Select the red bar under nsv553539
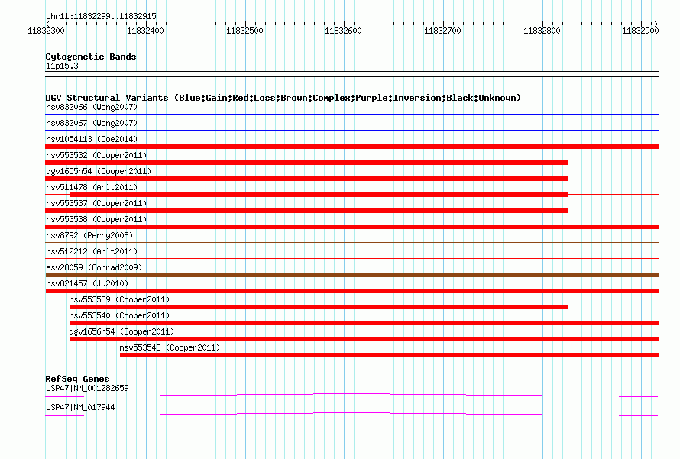This screenshot has height=459, width=680. click(x=319, y=307)
